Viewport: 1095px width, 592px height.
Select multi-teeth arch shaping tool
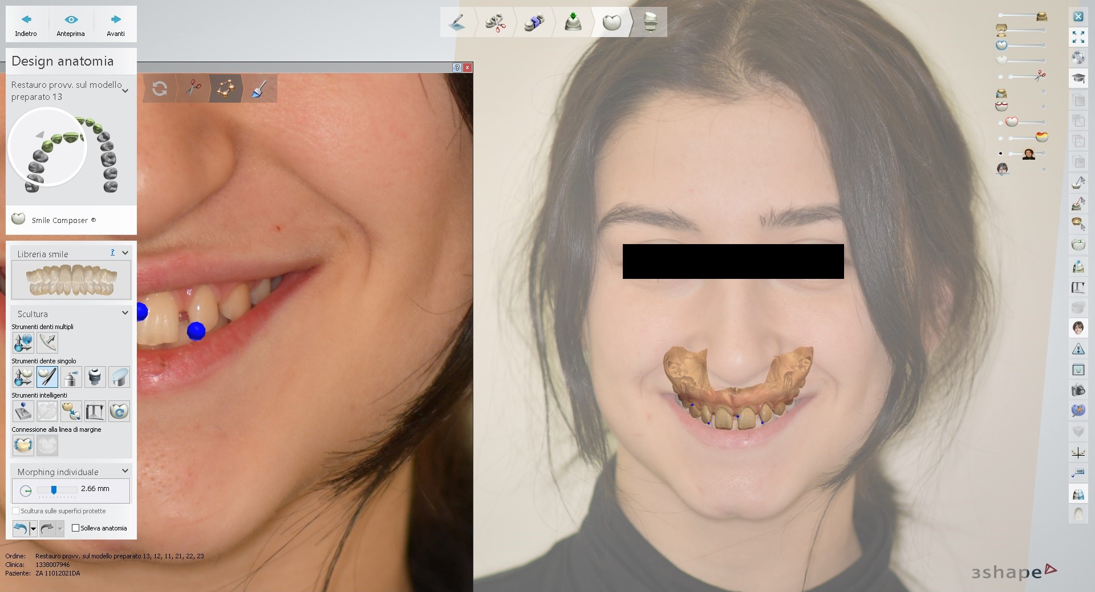47,343
